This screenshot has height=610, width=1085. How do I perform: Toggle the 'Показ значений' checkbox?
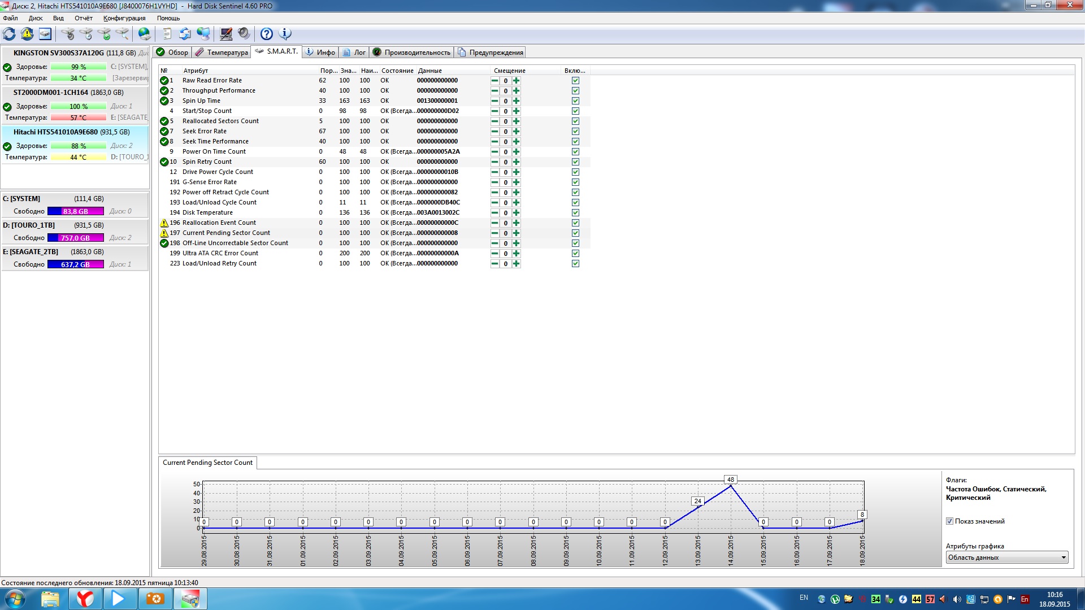pyautogui.click(x=950, y=521)
